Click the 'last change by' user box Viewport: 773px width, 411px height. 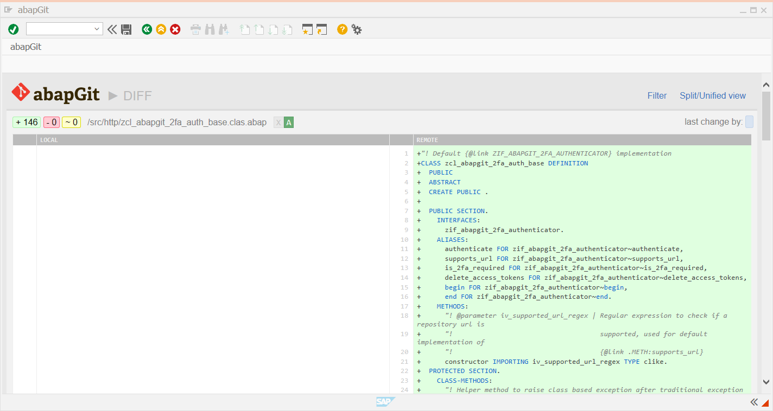tap(749, 122)
